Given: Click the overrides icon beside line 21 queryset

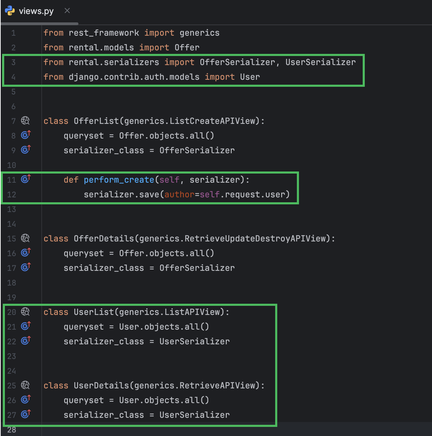Looking at the screenshot, I should (x=25, y=326).
